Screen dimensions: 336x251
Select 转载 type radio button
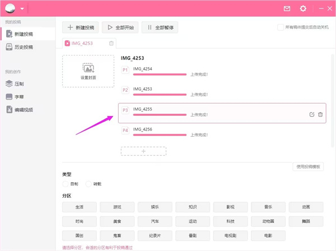pyautogui.click(x=88, y=184)
